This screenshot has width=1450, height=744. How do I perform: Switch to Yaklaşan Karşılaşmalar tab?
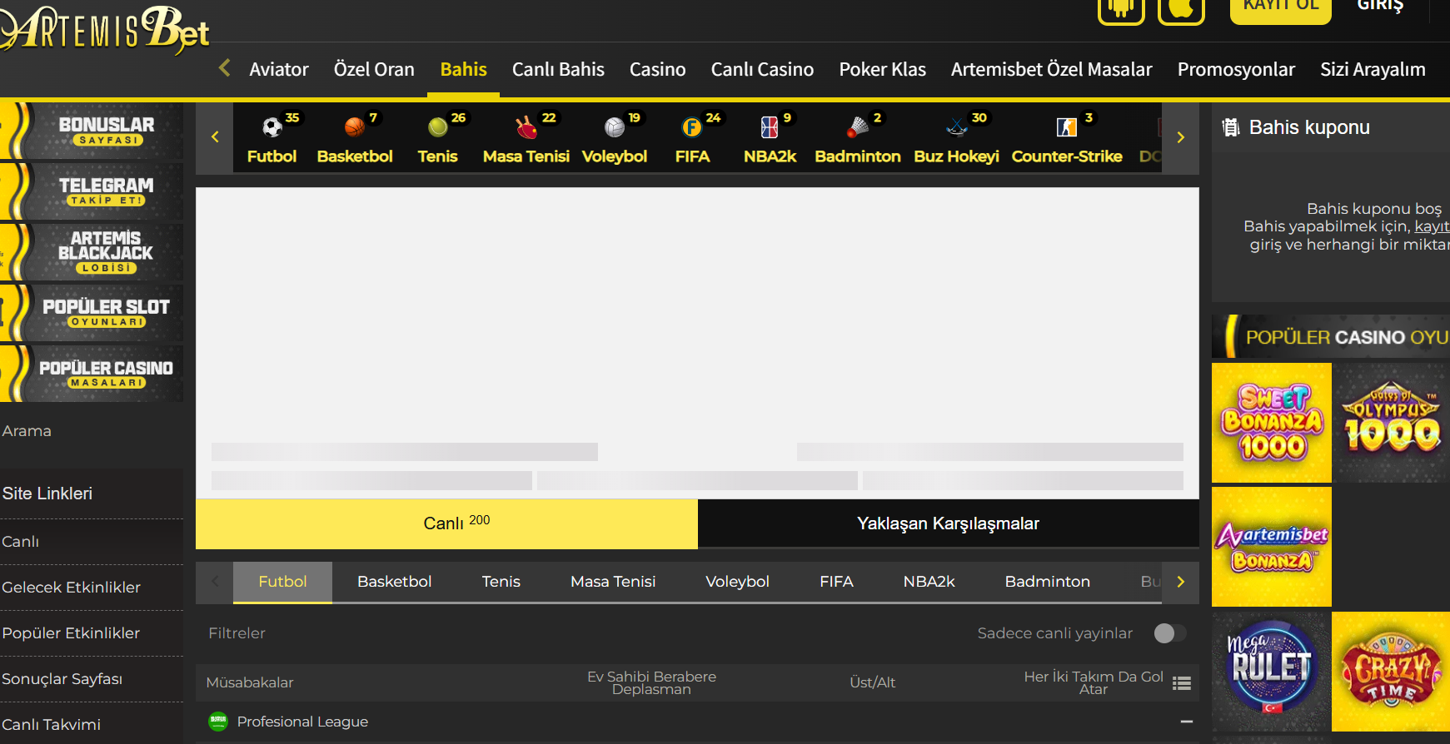tap(949, 523)
